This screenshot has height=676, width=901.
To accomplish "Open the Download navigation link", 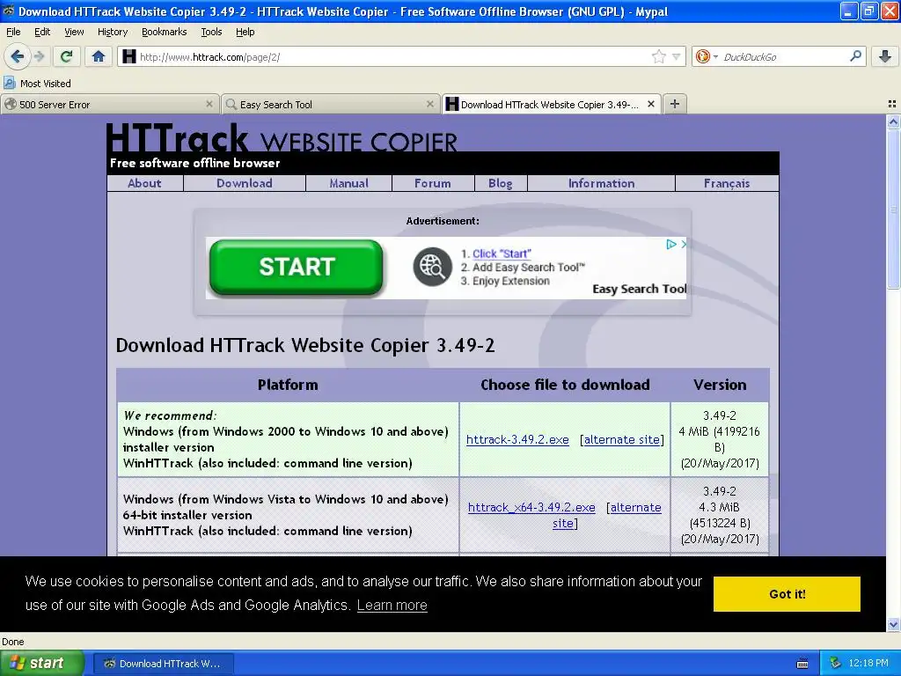I will click(245, 183).
